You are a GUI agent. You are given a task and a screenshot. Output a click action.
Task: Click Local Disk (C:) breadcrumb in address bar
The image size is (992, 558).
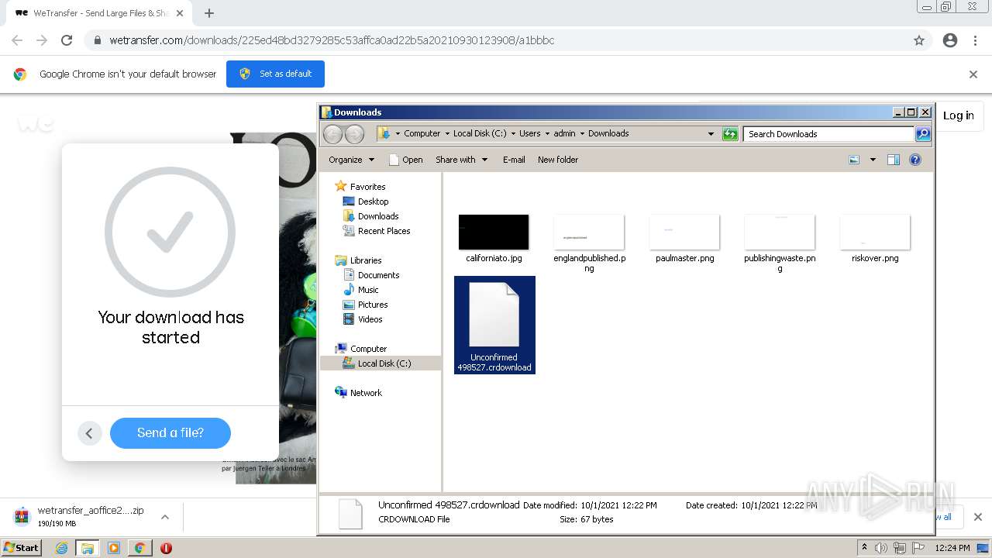pos(480,133)
